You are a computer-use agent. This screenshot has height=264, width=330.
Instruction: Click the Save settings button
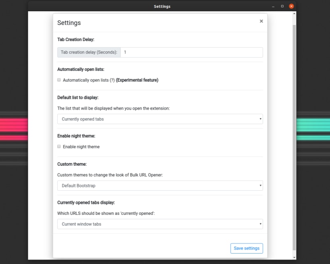coord(247,248)
